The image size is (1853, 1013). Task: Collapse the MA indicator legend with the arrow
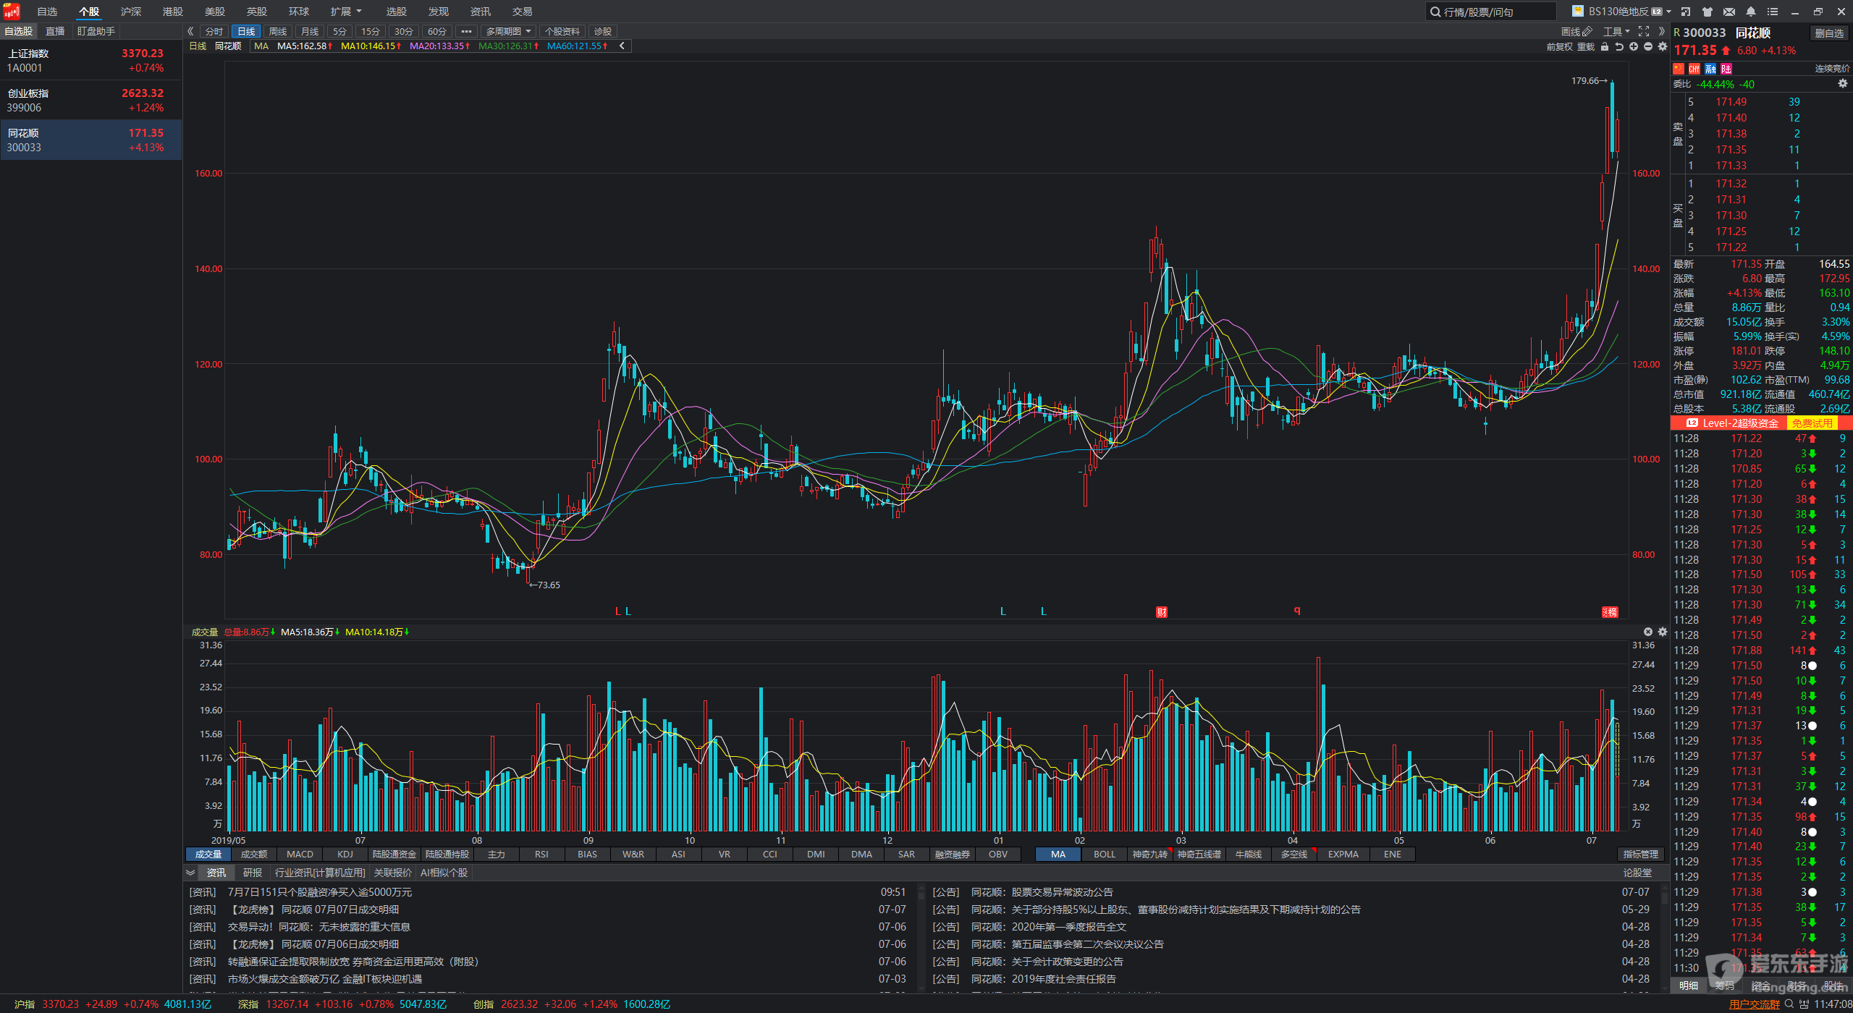tap(622, 46)
